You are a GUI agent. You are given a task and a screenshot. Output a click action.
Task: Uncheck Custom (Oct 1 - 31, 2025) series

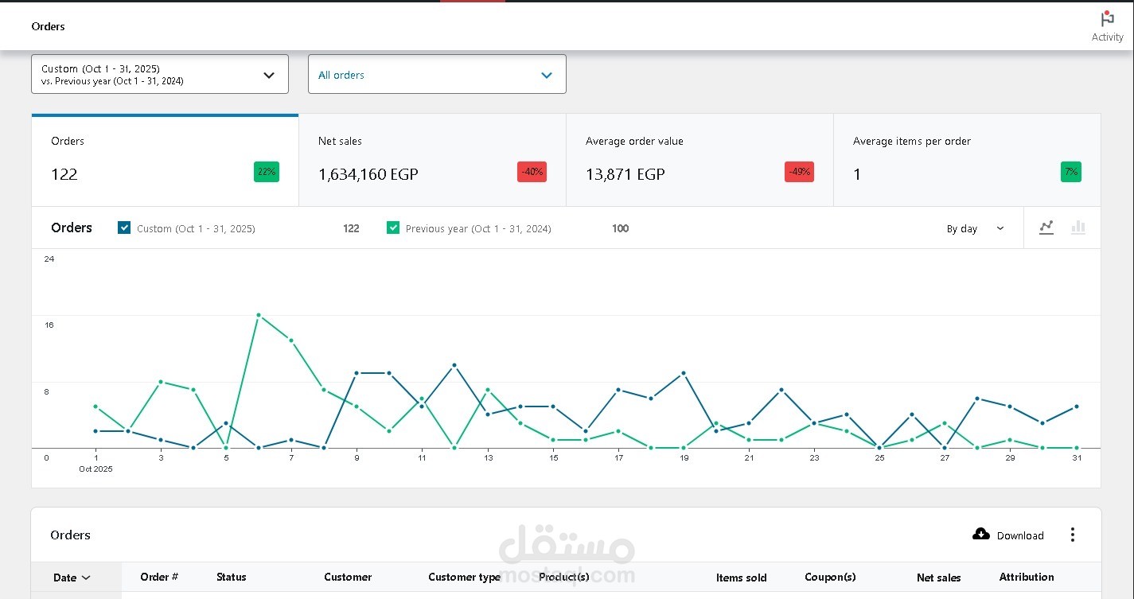(x=124, y=228)
